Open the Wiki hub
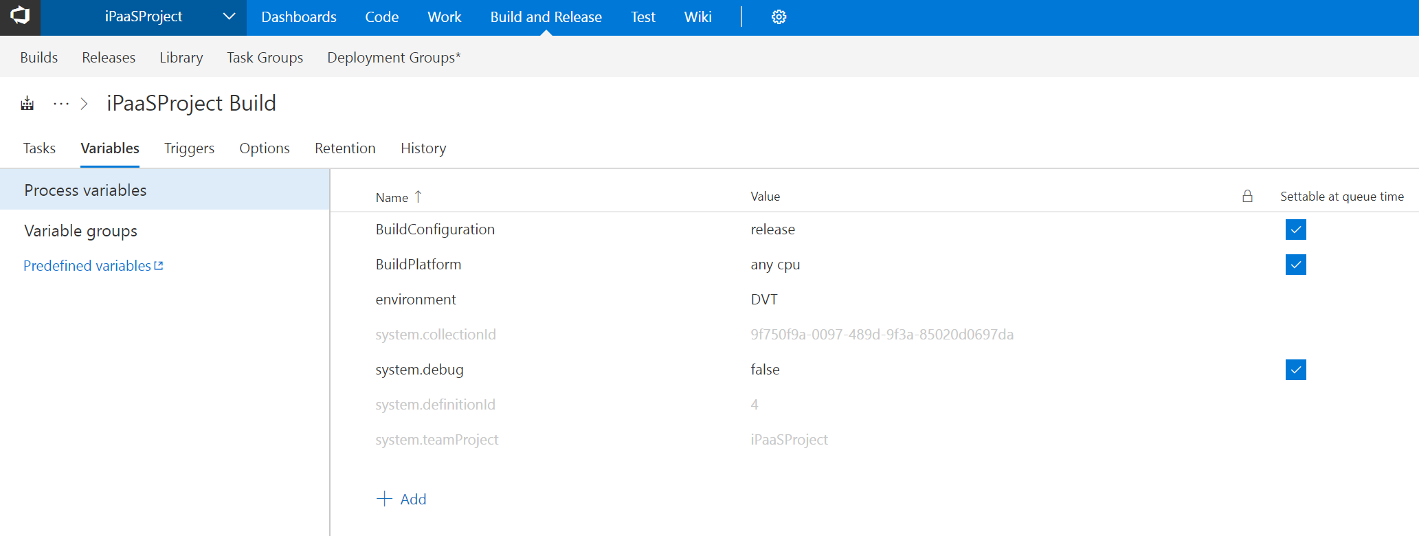Viewport: 1419px width, 536px height. tap(698, 17)
